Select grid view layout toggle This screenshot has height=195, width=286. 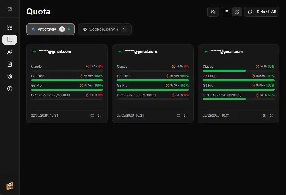(x=237, y=12)
